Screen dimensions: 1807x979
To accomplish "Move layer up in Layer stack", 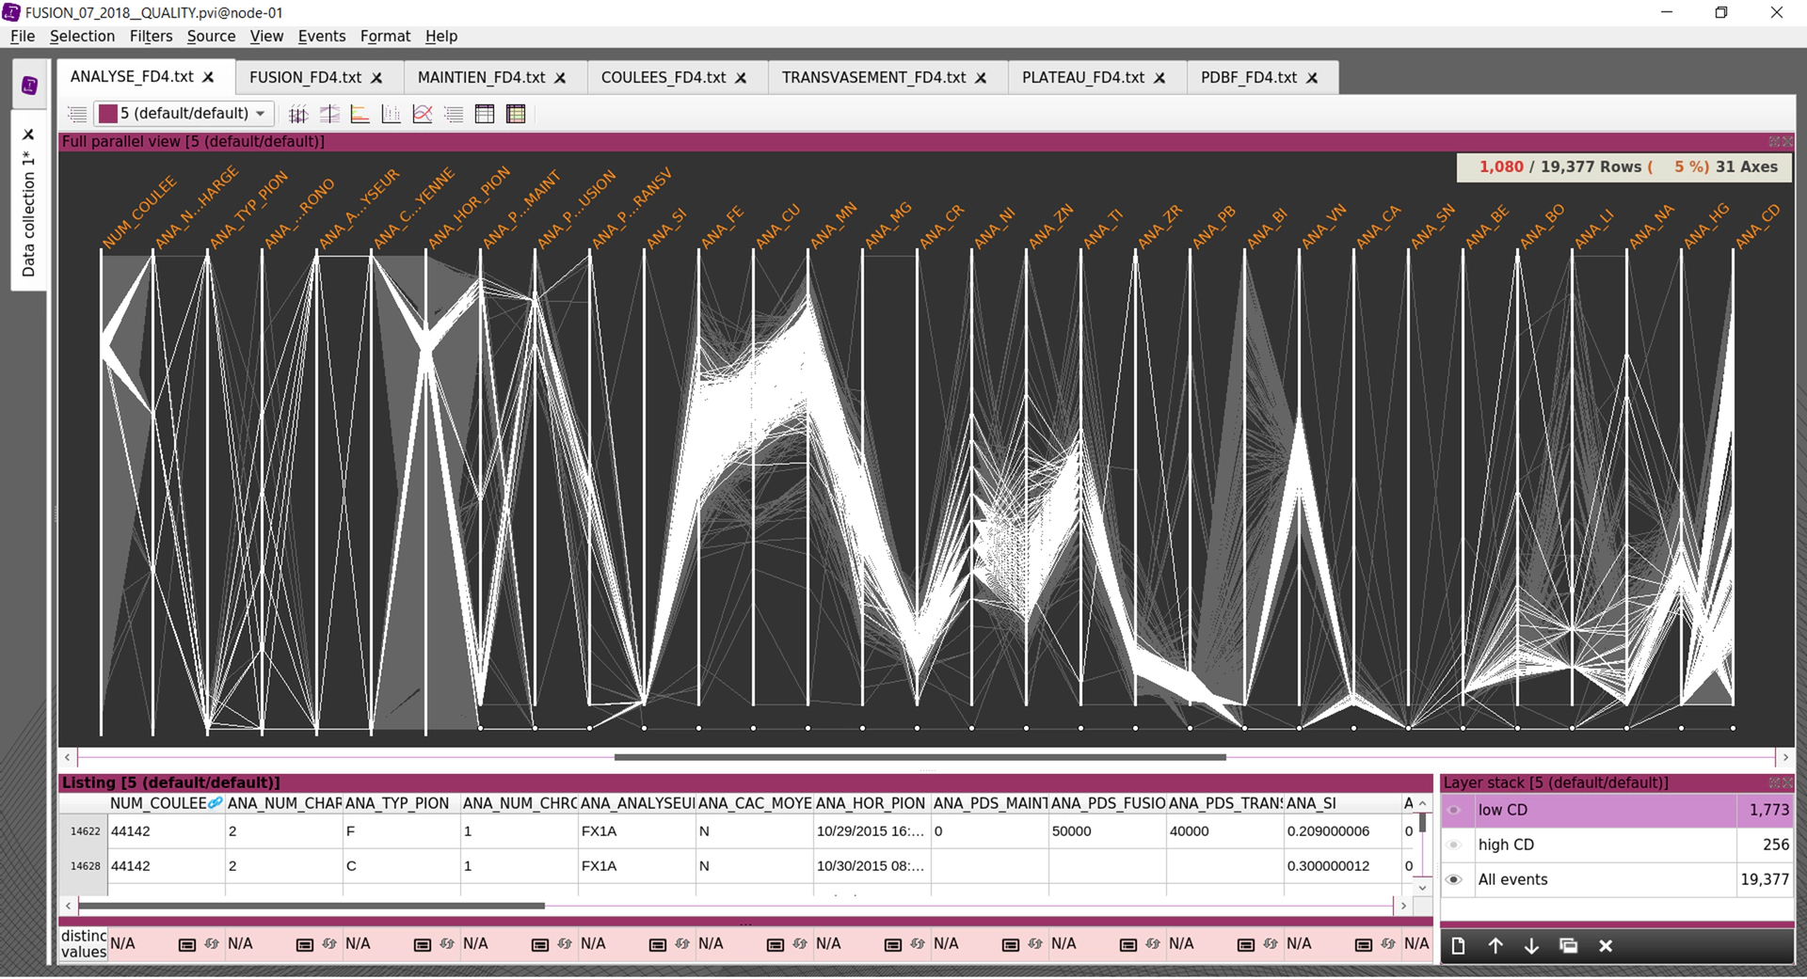I will click(x=1495, y=946).
